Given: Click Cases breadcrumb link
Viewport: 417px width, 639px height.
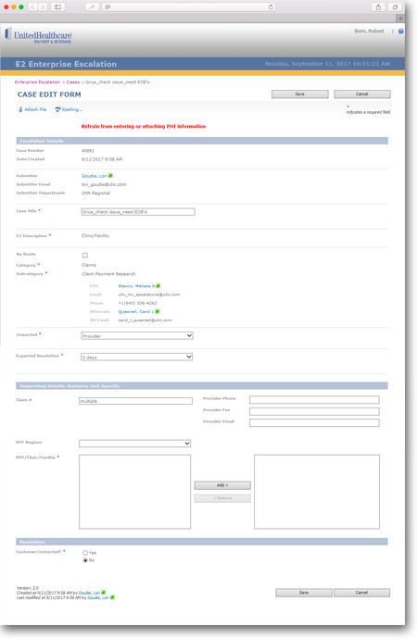Looking at the screenshot, I should [73, 82].
